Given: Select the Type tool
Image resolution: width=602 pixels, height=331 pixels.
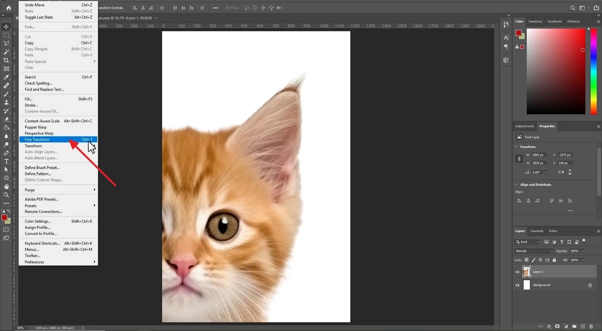Looking at the screenshot, I should coord(6,161).
